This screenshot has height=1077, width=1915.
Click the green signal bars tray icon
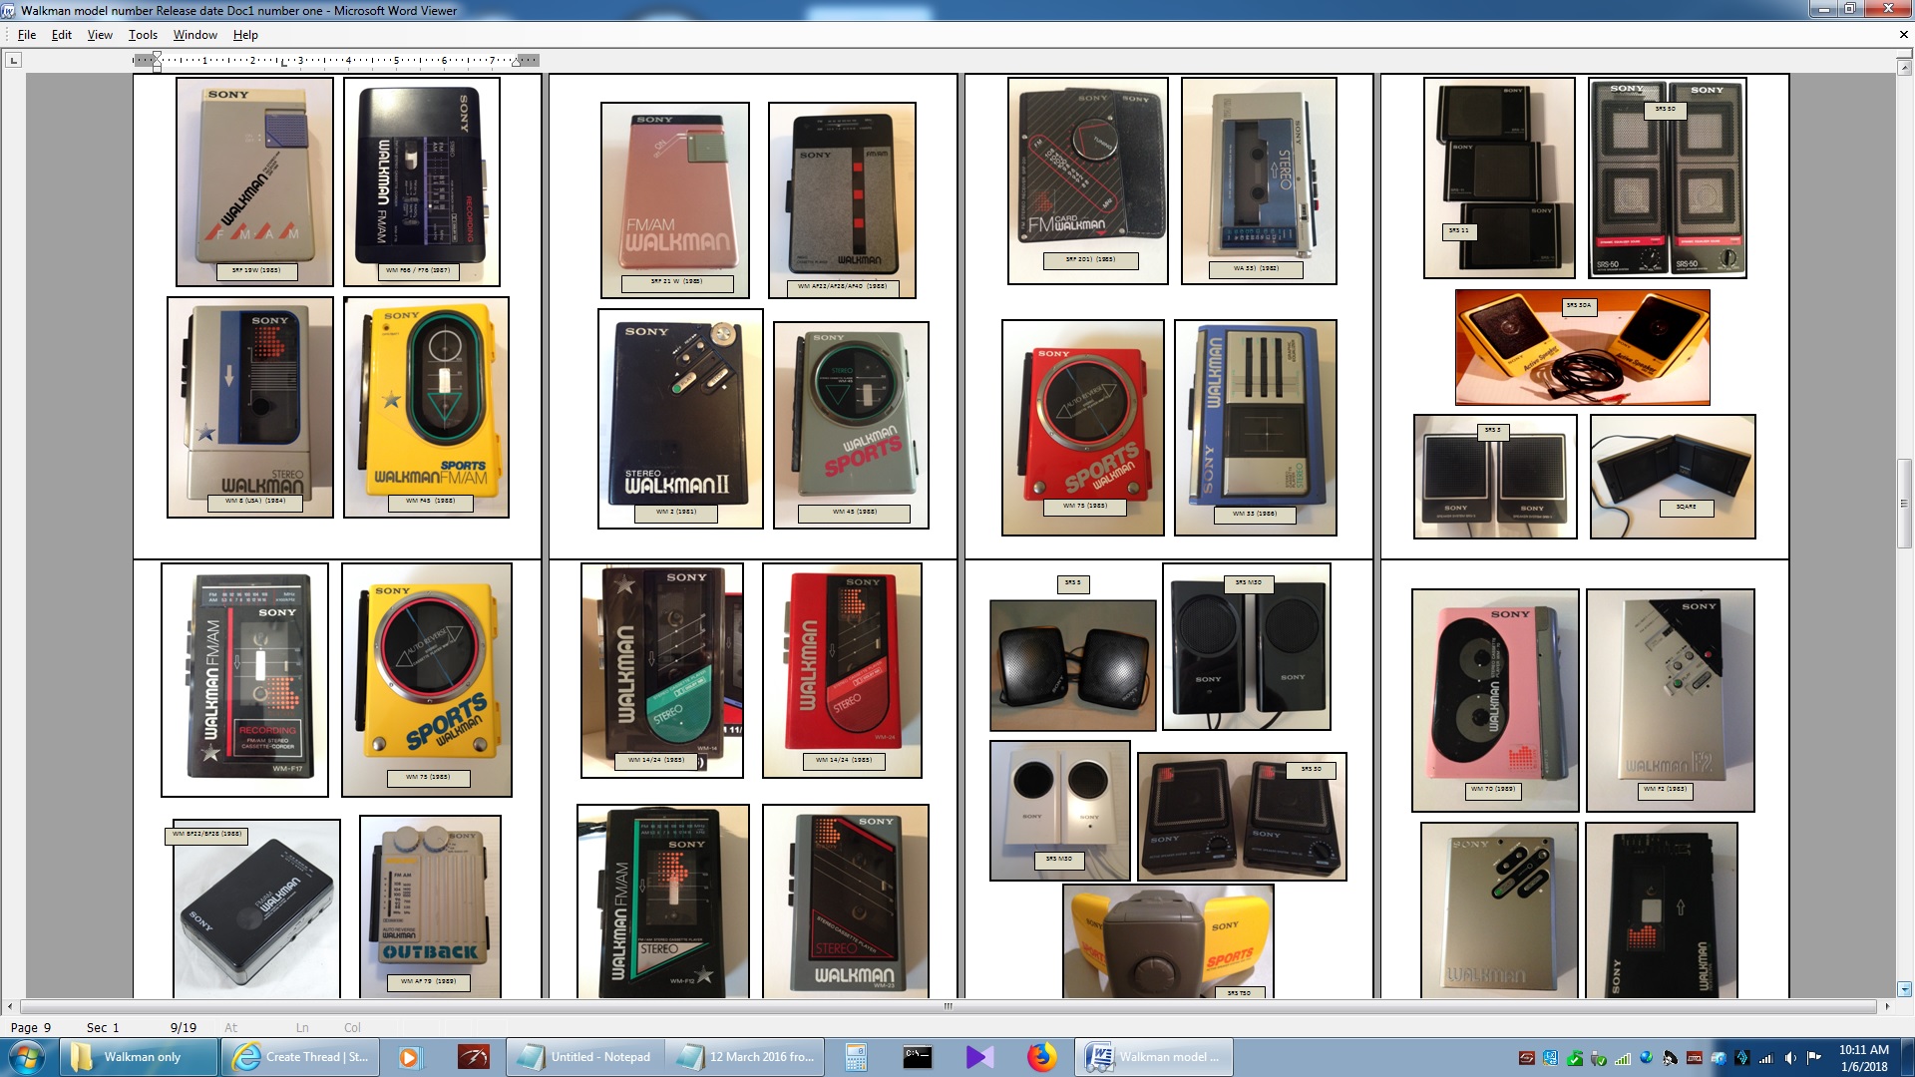click(x=1622, y=1058)
